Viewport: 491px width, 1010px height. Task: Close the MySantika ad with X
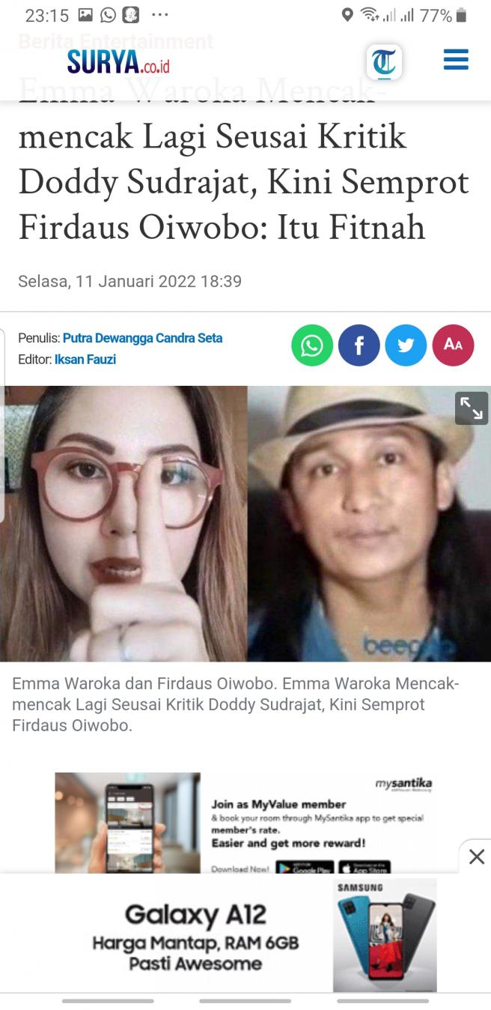[476, 857]
